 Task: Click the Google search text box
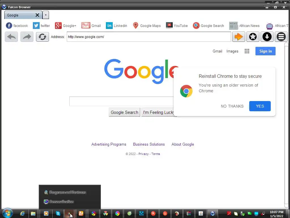coord(121,101)
